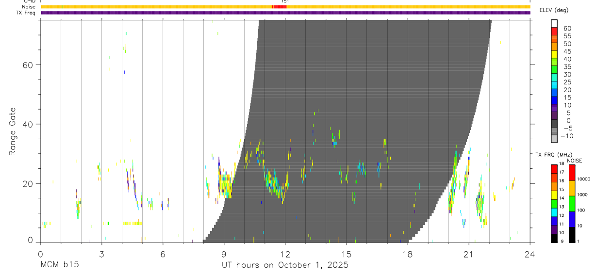The image size is (596, 275).
Task: Click hour tick label '9' on time axis
Action: 224,254
